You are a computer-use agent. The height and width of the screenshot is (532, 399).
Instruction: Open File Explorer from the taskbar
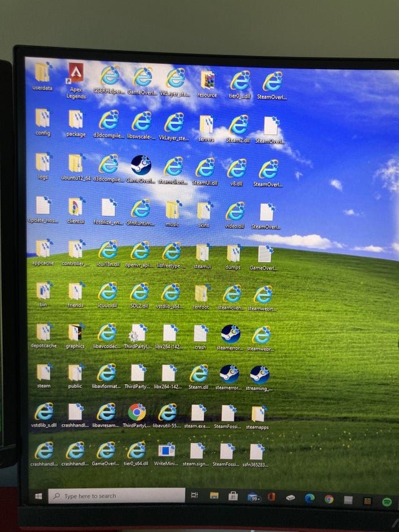coord(214,496)
